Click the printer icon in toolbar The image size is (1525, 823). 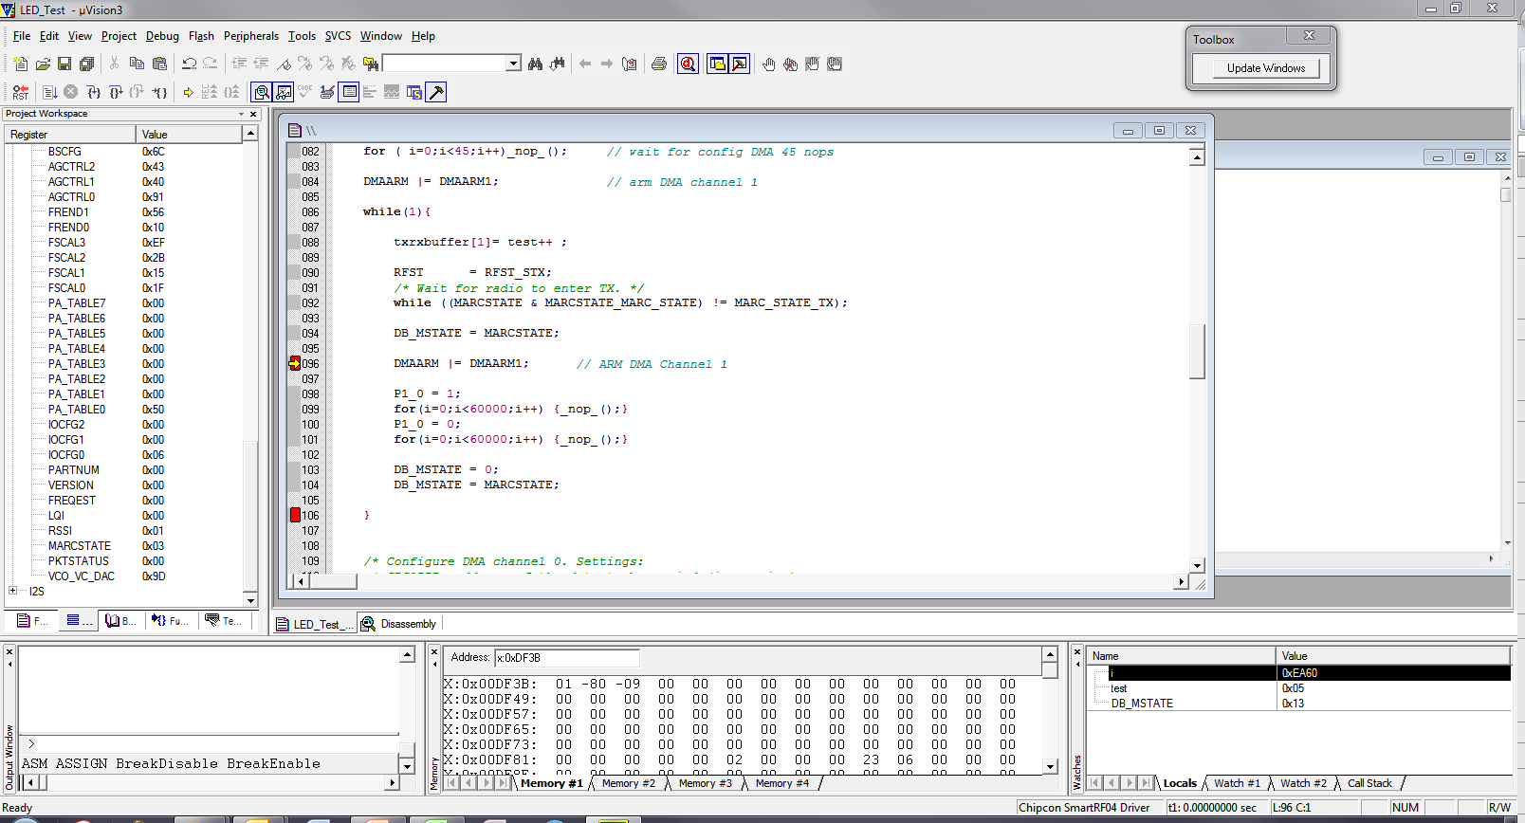point(659,64)
